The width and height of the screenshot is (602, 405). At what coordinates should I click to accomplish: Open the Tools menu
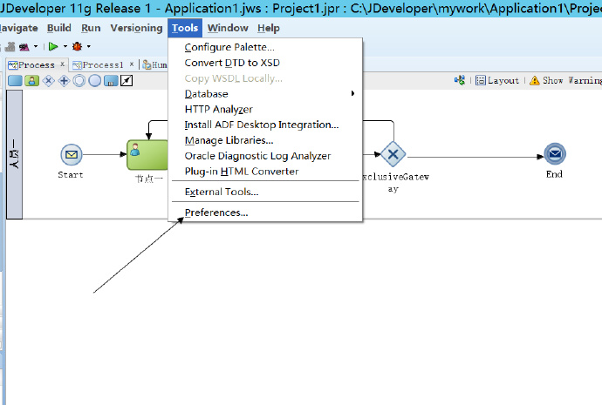pos(185,28)
